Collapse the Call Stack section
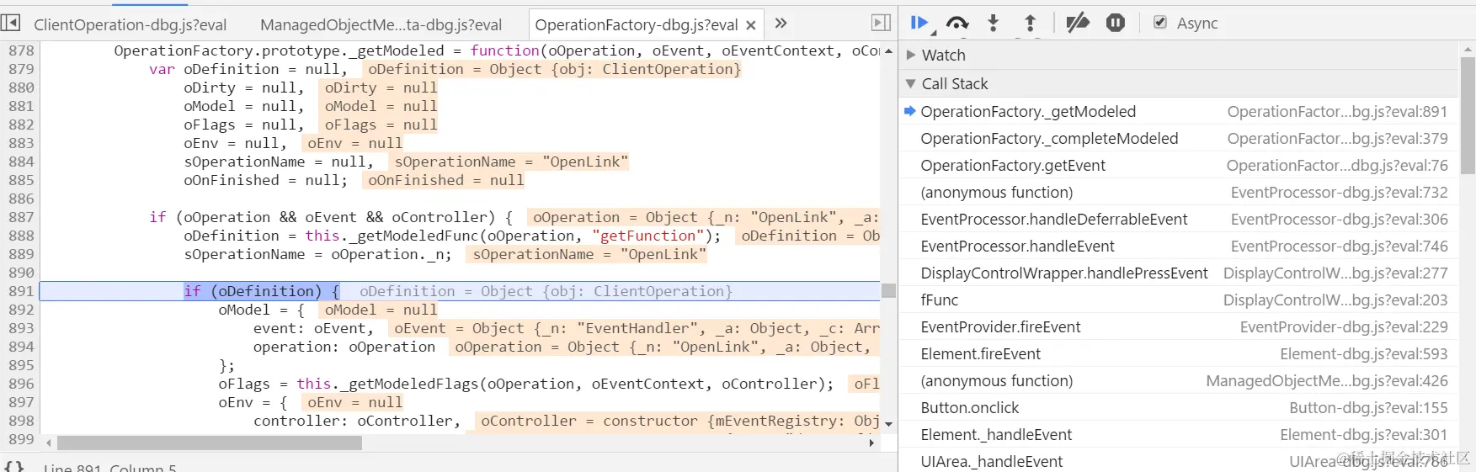This screenshot has height=472, width=1476. pos(910,83)
